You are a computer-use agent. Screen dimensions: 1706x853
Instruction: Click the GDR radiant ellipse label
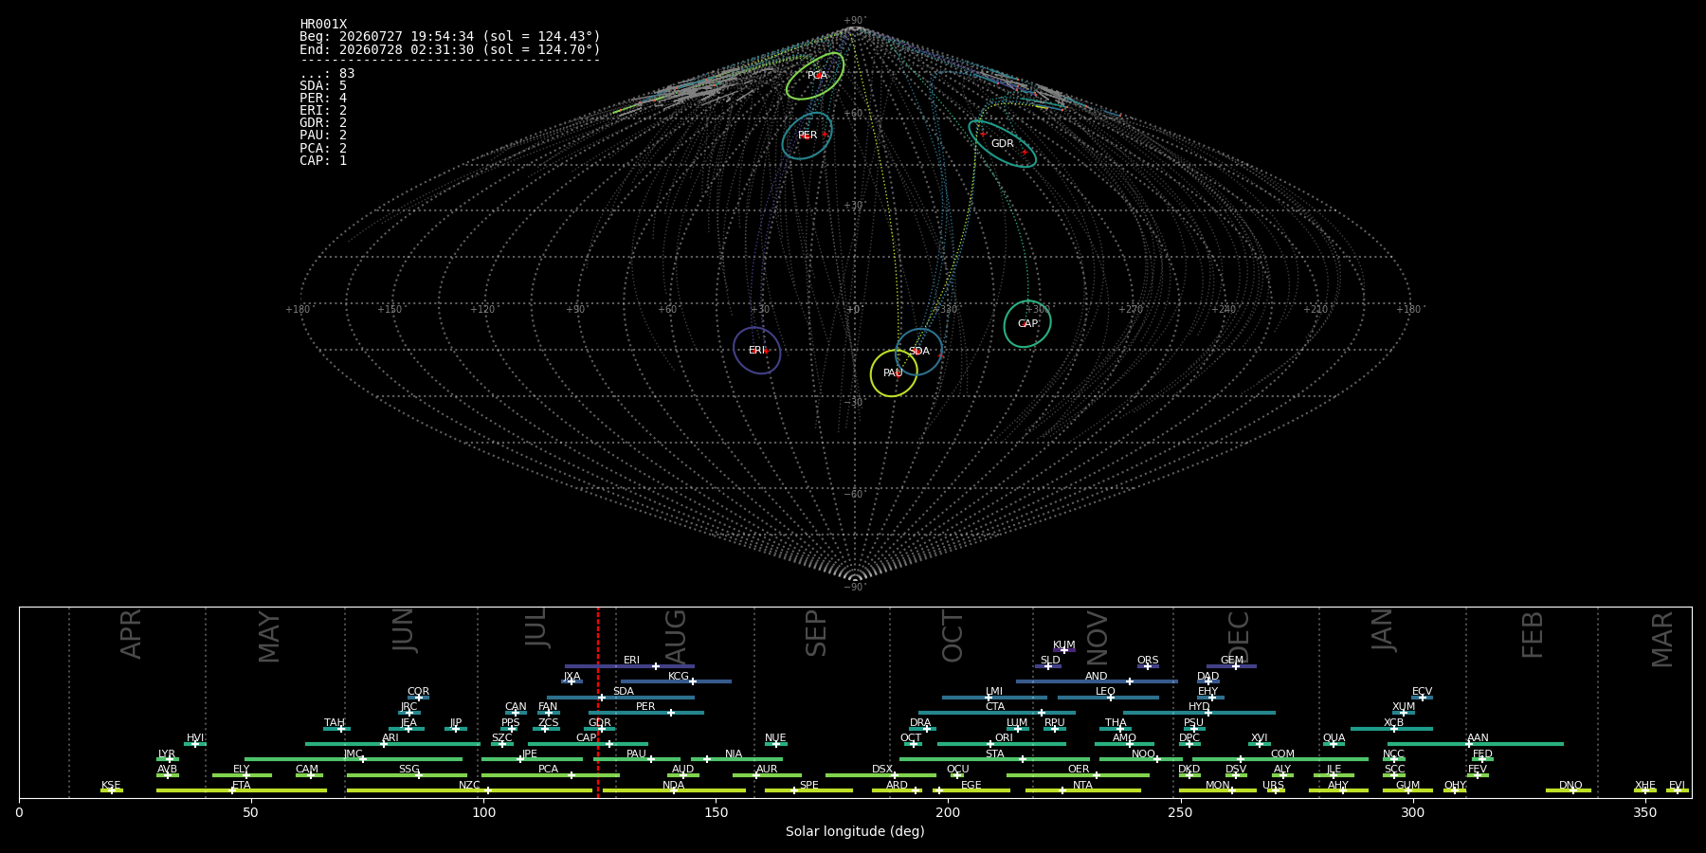1003,143
